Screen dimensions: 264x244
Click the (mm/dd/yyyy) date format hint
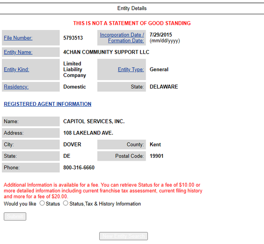(165, 41)
